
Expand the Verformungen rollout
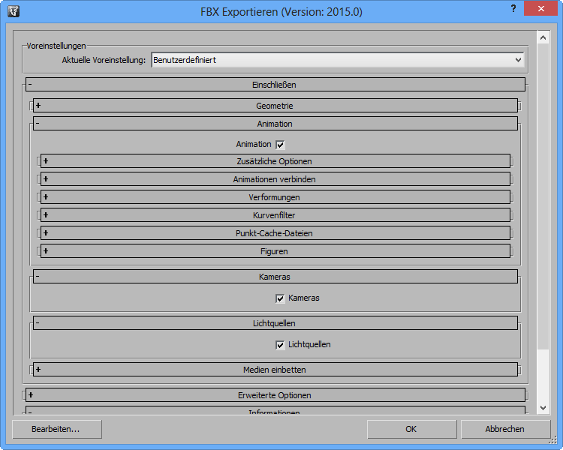(x=275, y=197)
